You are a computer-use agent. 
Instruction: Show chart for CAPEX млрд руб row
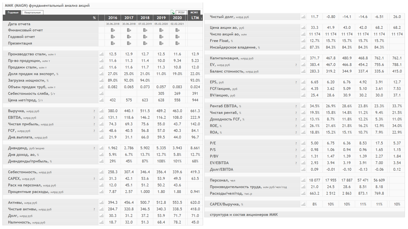click(101, 179)
